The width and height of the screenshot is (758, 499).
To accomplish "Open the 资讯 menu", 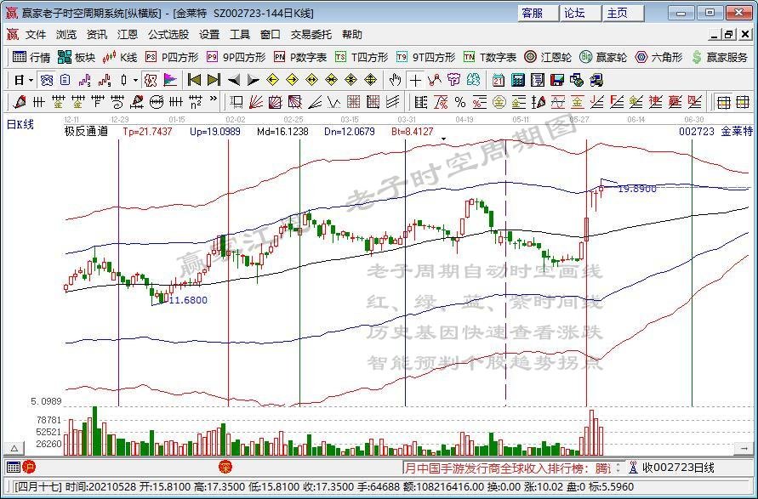I will pos(97,35).
